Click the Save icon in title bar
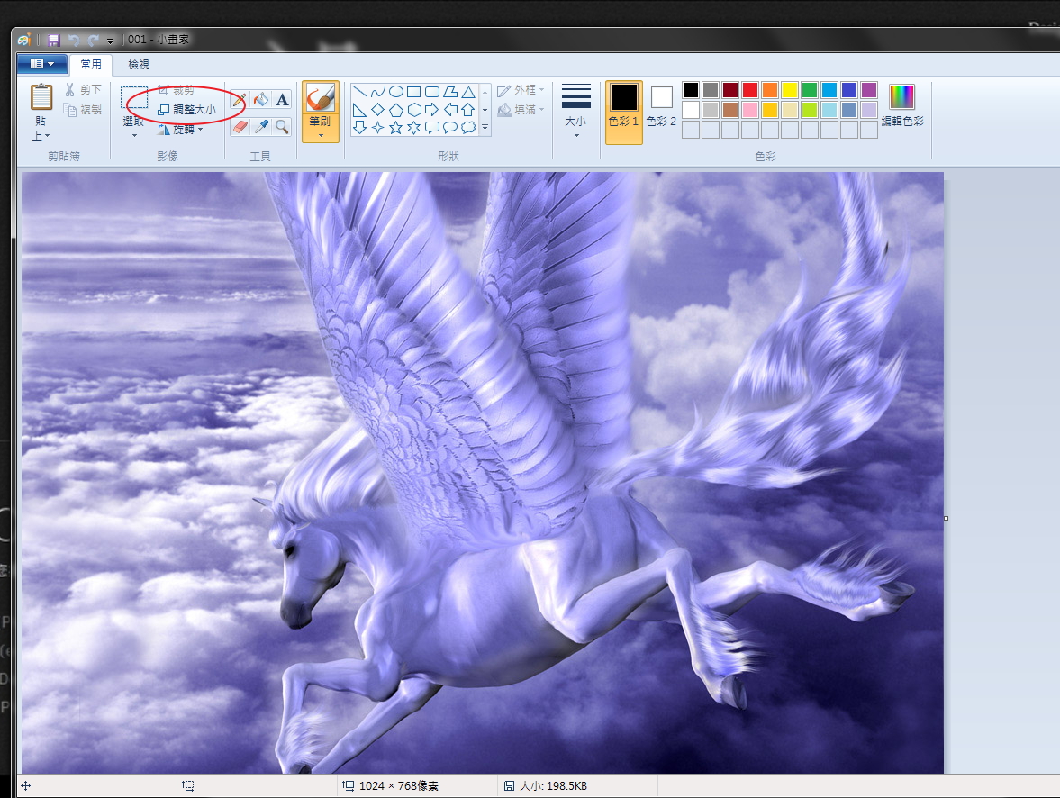The image size is (1060, 798). [x=54, y=41]
